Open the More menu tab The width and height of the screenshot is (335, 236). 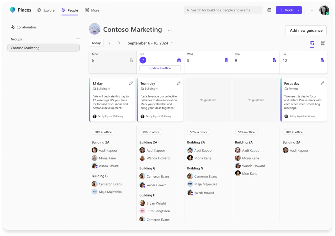[x=92, y=10]
